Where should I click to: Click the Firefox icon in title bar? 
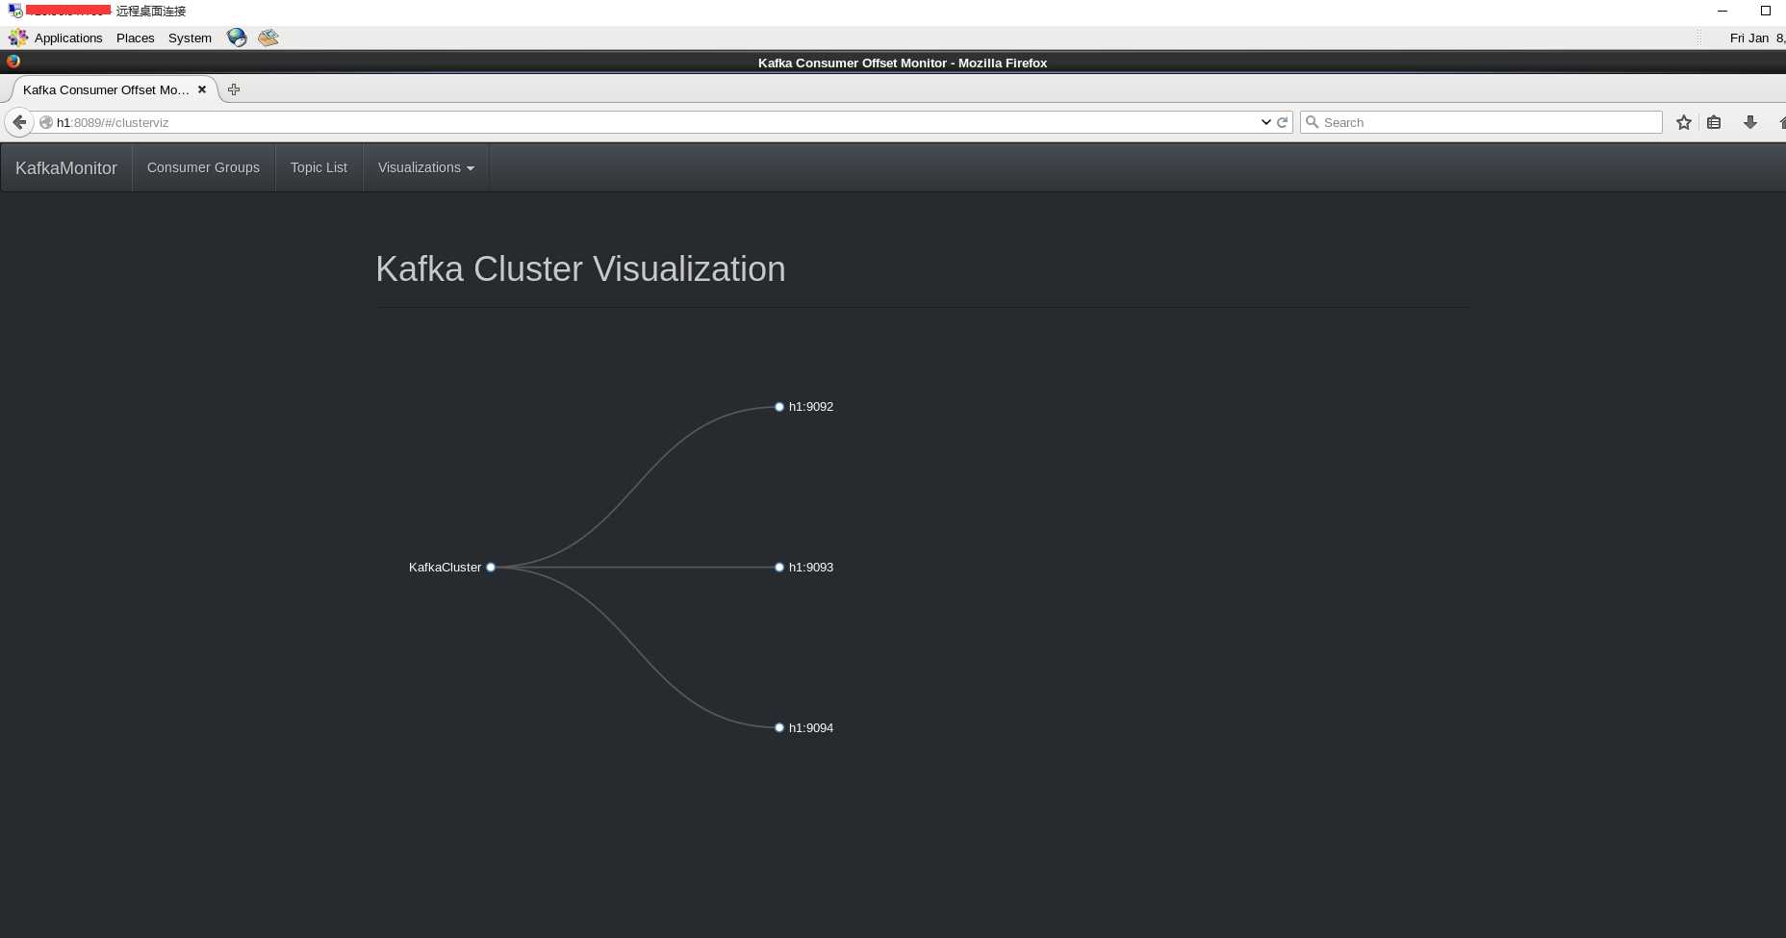click(x=13, y=62)
